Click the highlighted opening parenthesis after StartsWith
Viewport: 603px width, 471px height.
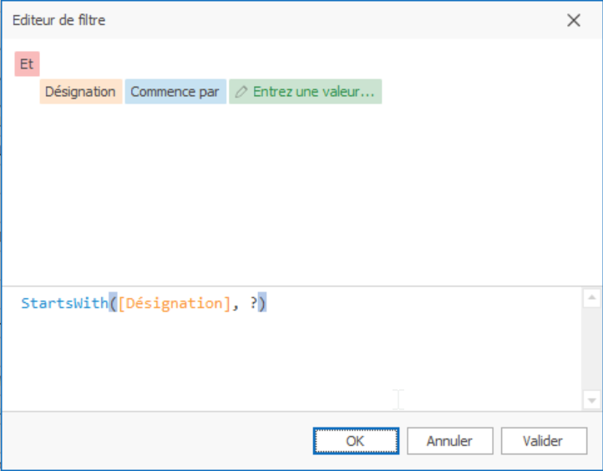(113, 303)
